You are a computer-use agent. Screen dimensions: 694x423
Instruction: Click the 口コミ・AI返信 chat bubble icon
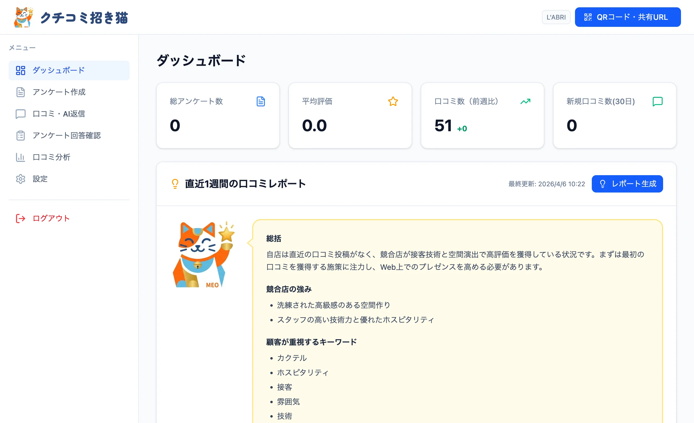(20, 114)
